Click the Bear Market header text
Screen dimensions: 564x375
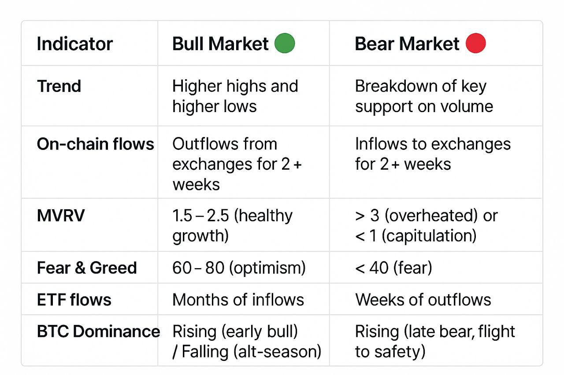click(407, 44)
